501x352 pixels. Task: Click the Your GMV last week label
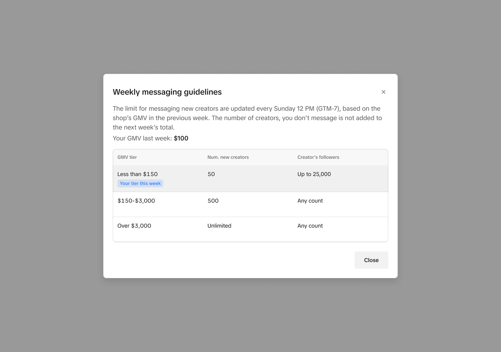coord(142,138)
